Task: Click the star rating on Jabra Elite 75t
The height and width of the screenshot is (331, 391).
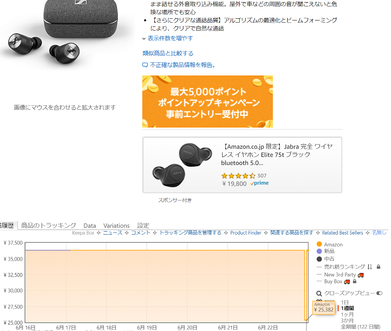Action: coord(238,176)
